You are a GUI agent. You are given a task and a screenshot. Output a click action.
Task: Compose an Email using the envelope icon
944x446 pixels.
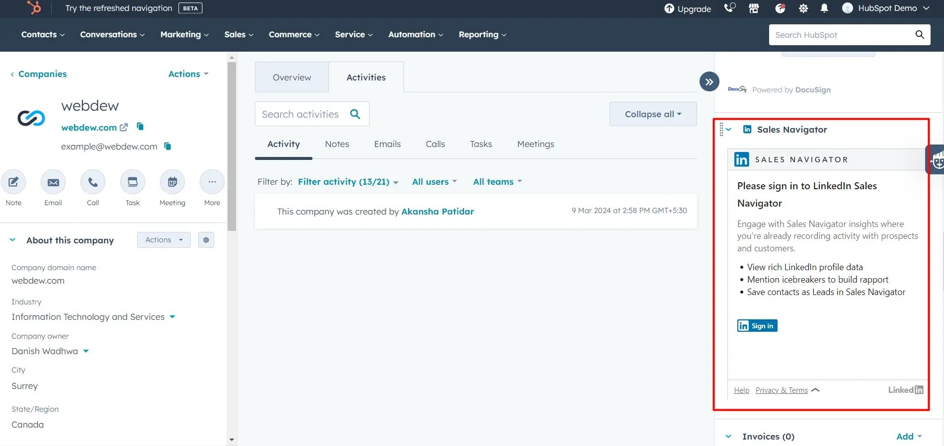(53, 182)
